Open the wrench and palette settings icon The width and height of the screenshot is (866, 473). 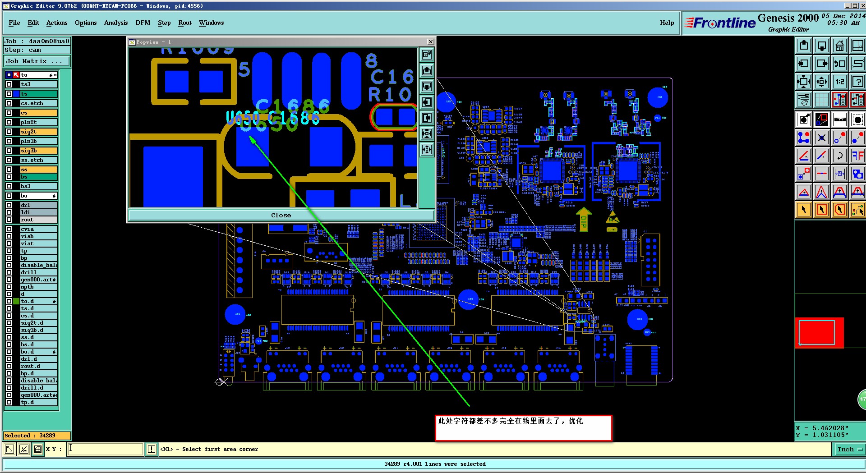coord(804,100)
